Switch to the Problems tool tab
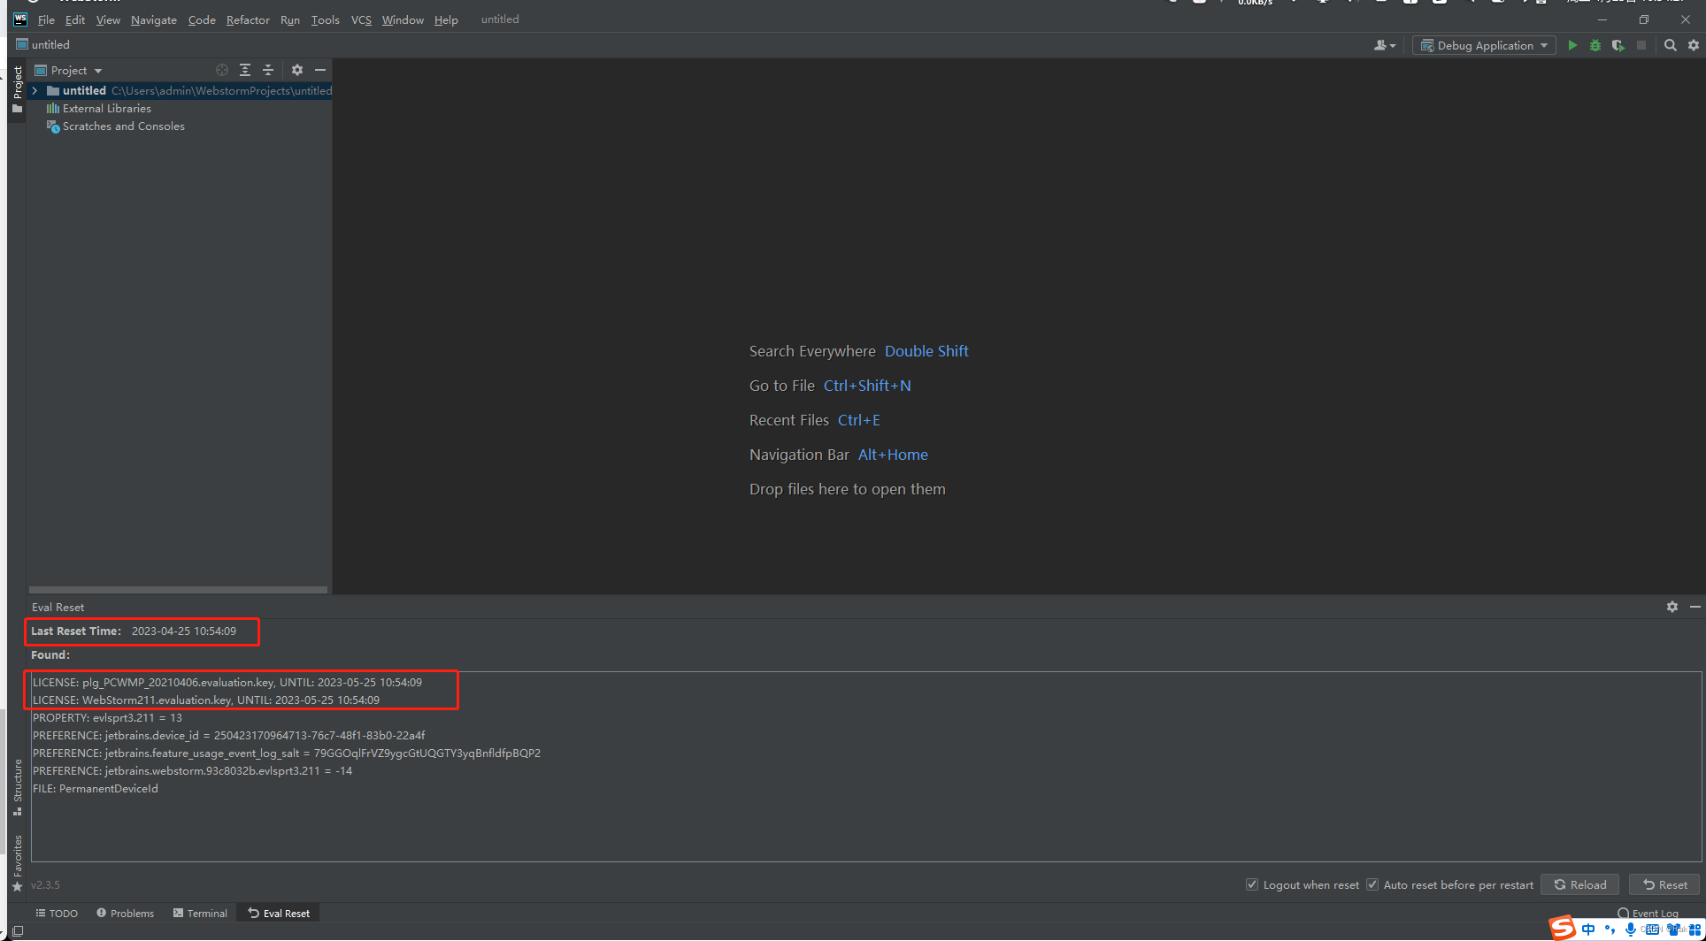1706x941 pixels. (x=125, y=914)
